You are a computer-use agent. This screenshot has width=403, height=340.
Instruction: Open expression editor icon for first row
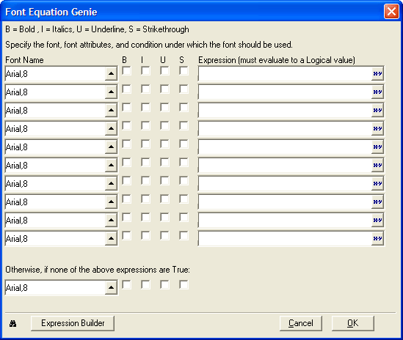(377, 74)
